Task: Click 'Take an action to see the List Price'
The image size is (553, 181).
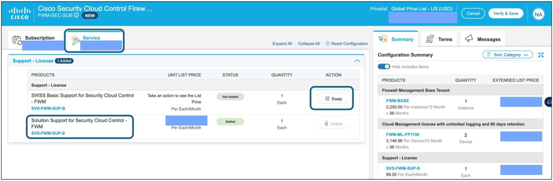Action: [174, 99]
